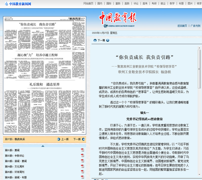Image resolution: width=202 pixels, height=180 pixels.
Task: Click the 中国教育新闻网 site logo
Action: click(x=16, y=4)
